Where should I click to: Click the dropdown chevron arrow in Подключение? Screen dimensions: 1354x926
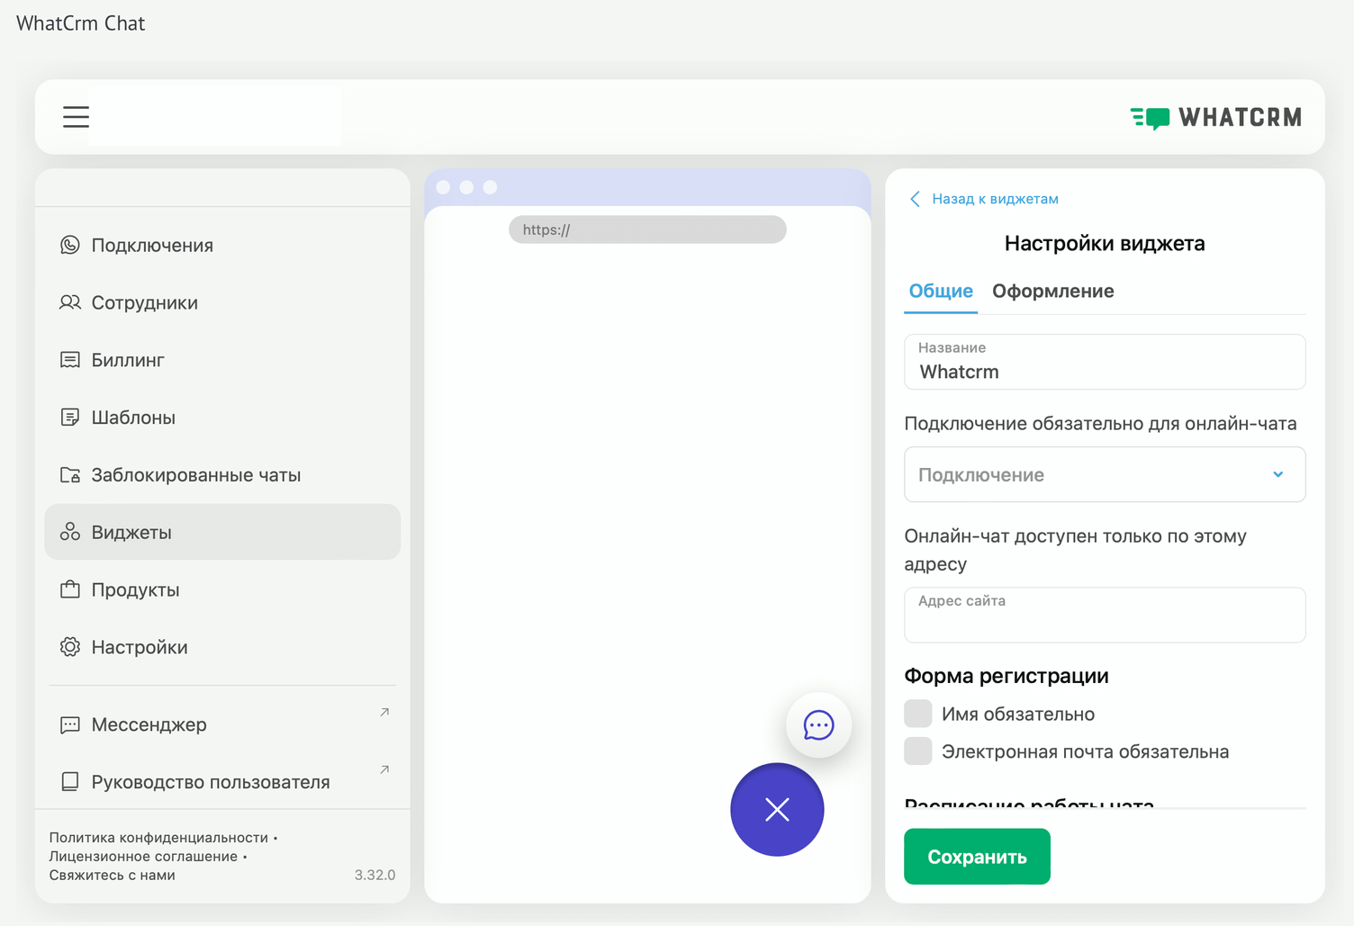coord(1277,474)
